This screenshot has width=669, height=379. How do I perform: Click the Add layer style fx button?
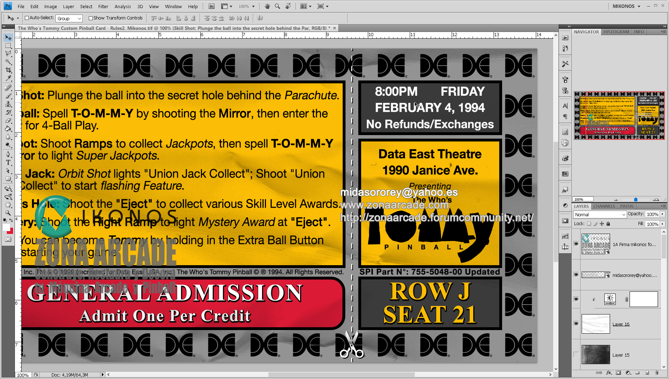pos(609,373)
